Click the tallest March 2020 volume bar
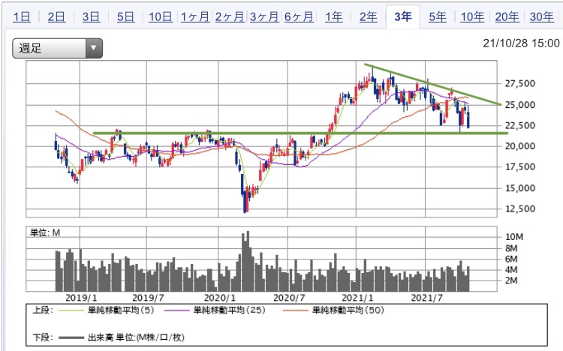 pyautogui.click(x=248, y=261)
